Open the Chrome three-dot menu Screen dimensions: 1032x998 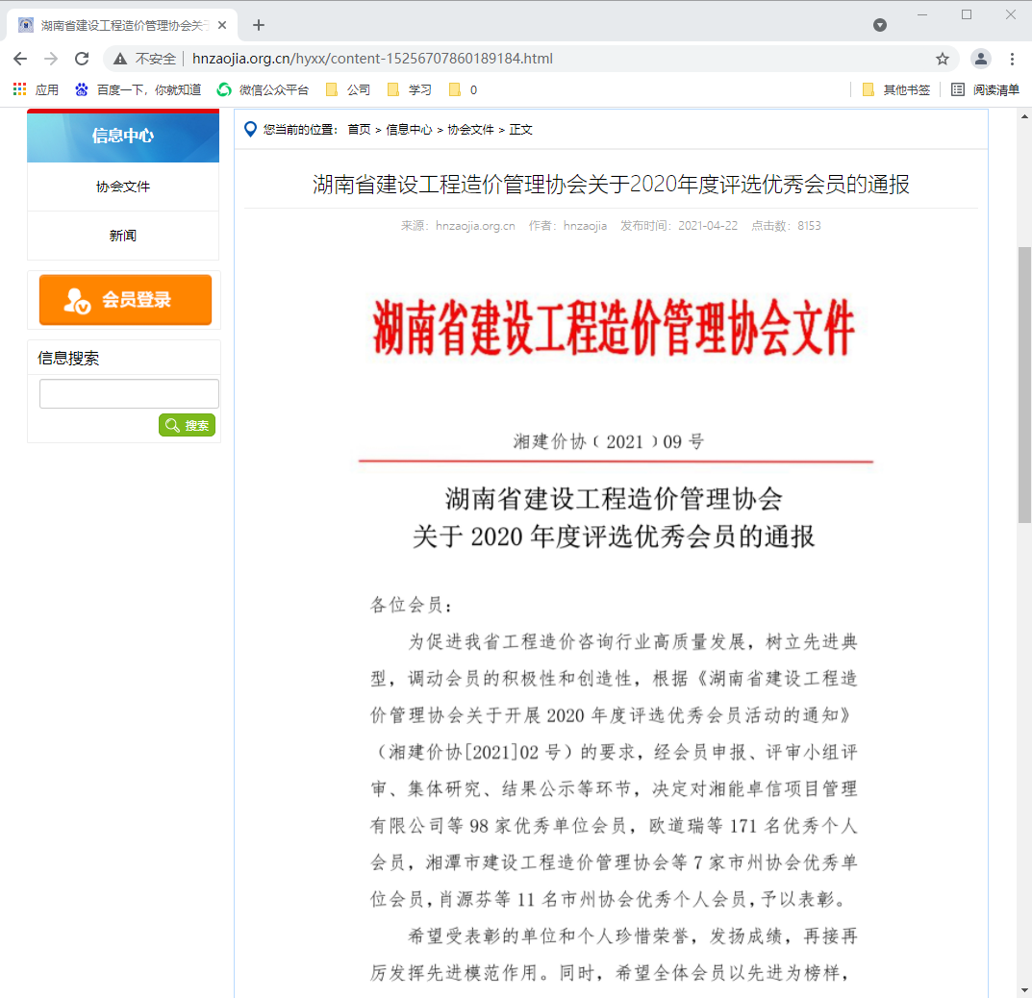point(1012,59)
